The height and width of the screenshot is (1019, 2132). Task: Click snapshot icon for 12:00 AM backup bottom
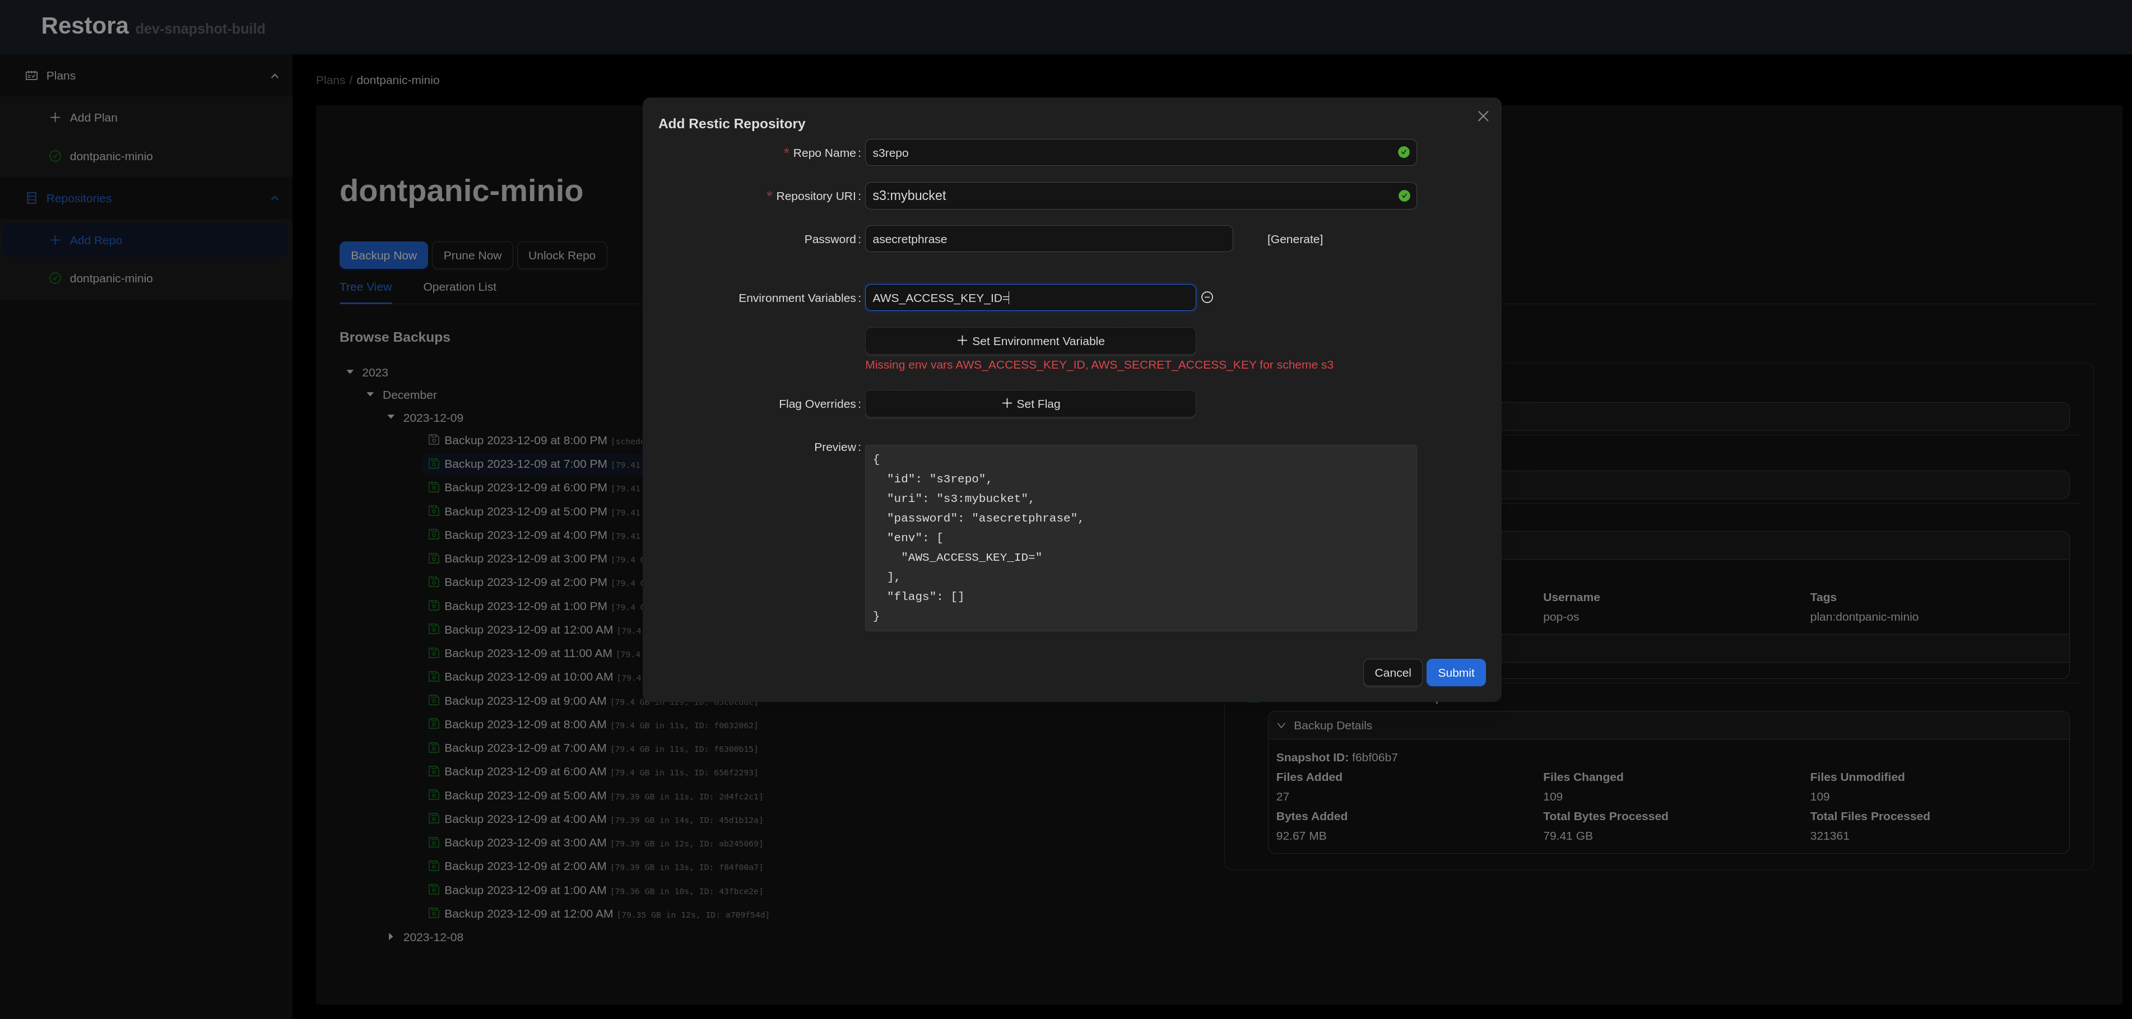(433, 913)
